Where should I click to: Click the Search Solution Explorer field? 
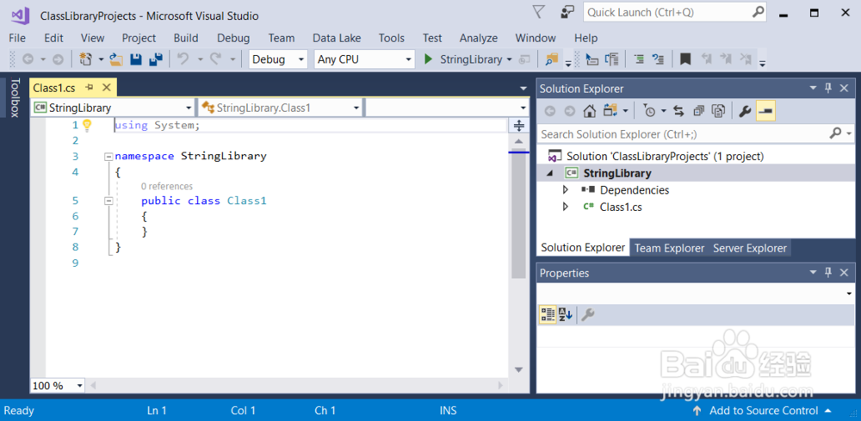point(696,134)
